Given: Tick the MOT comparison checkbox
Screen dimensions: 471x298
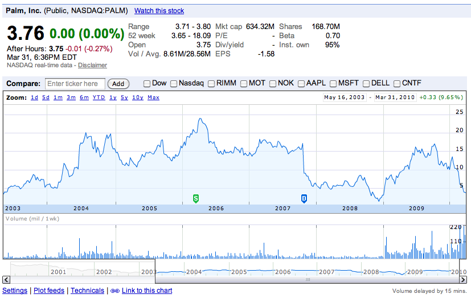Looking at the screenshot, I should (x=244, y=84).
